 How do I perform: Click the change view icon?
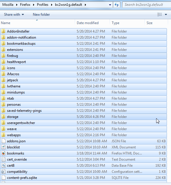click(160, 15)
